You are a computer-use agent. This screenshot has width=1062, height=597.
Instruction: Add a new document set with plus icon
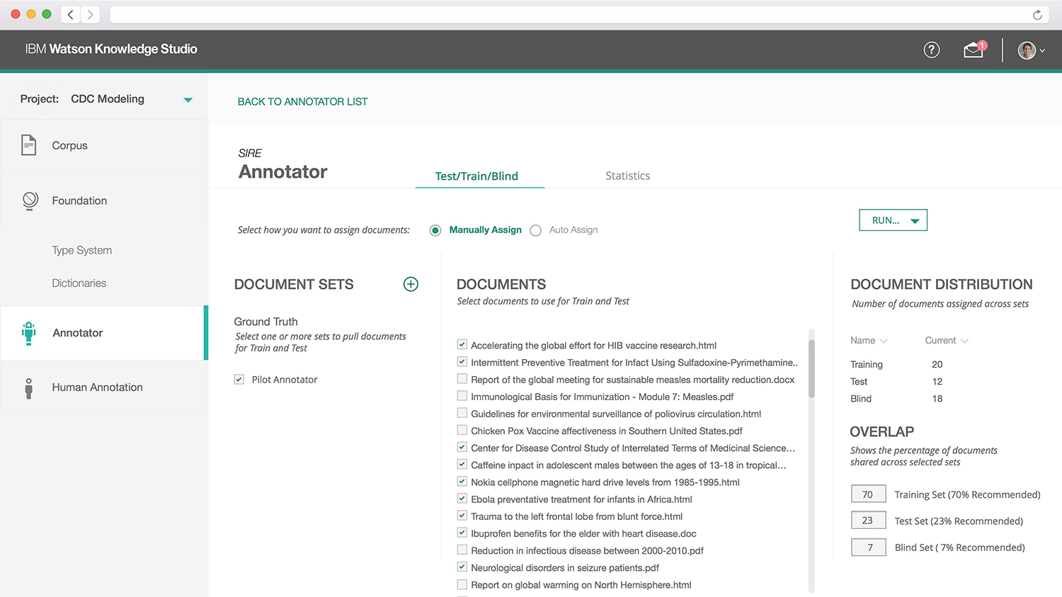coord(411,284)
